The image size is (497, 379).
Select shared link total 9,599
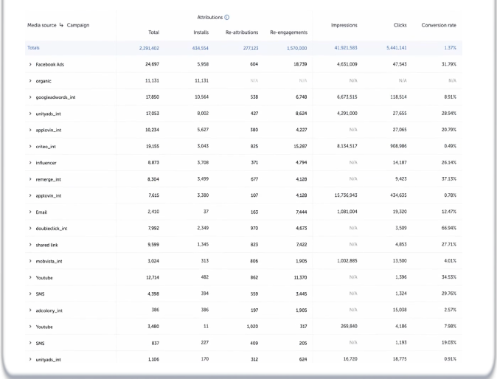coord(153,245)
